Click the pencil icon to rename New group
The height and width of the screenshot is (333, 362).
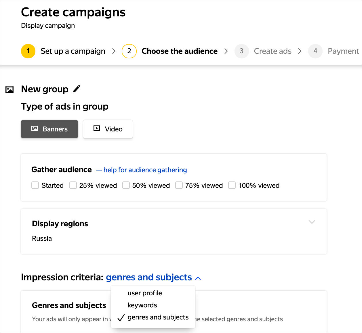pyautogui.click(x=77, y=89)
